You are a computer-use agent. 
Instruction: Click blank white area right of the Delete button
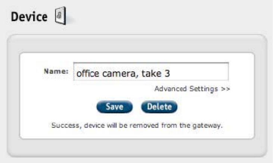point(214,107)
